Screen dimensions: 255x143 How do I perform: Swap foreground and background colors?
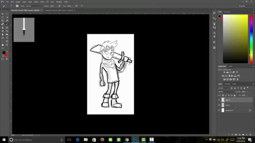click(7, 52)
